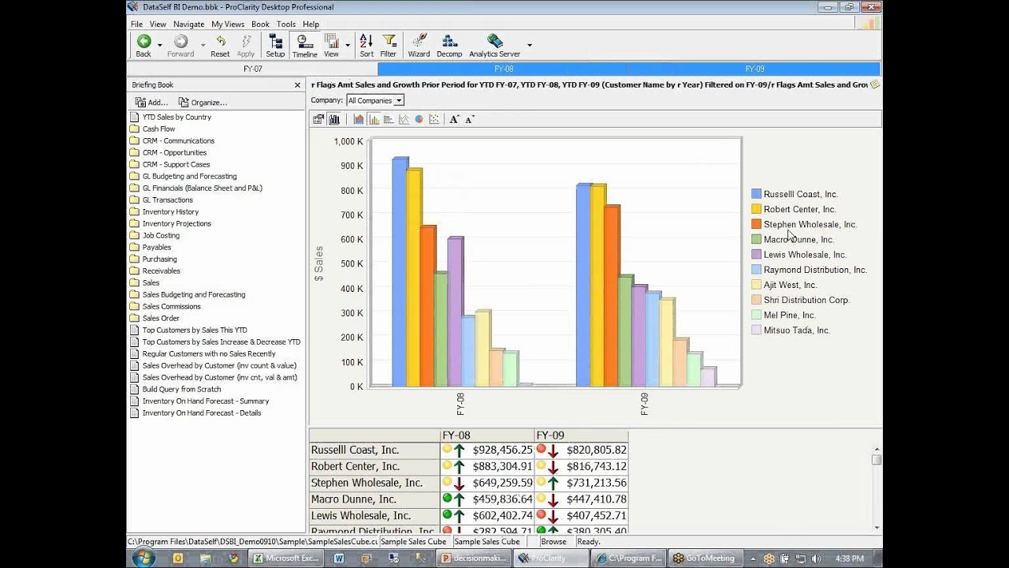Increase font size with A up icon
Screen dimensions: 1009x568
(x=454, y=119)
